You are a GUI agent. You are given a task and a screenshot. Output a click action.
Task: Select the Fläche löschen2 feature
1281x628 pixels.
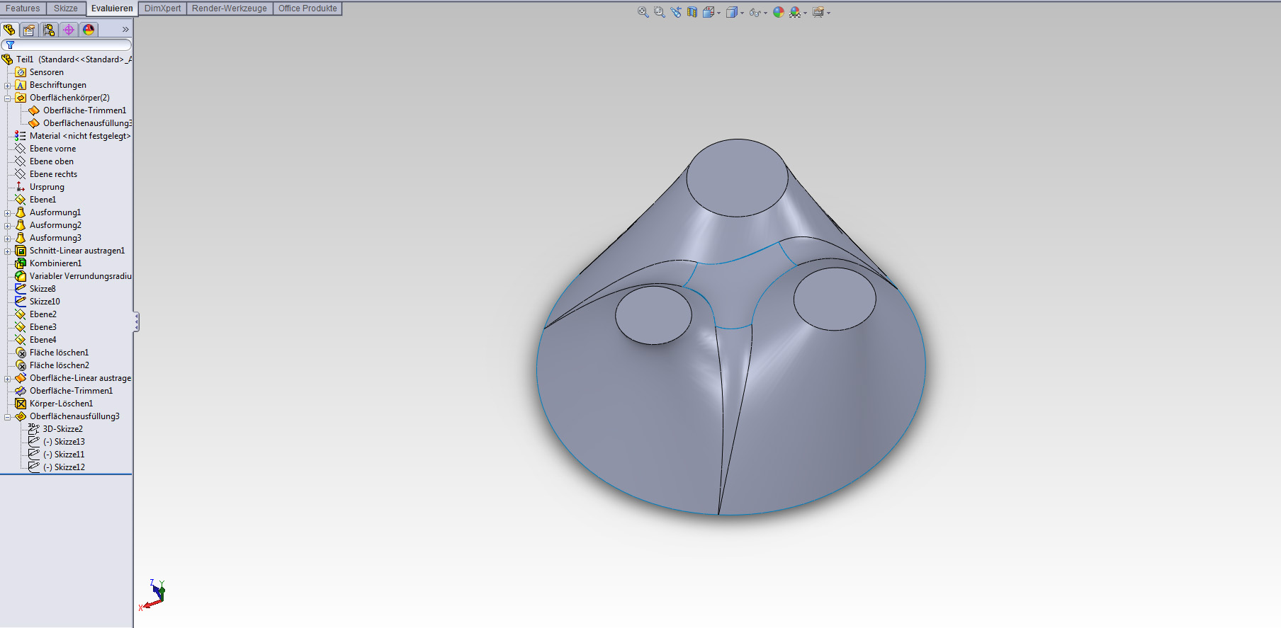59,365
